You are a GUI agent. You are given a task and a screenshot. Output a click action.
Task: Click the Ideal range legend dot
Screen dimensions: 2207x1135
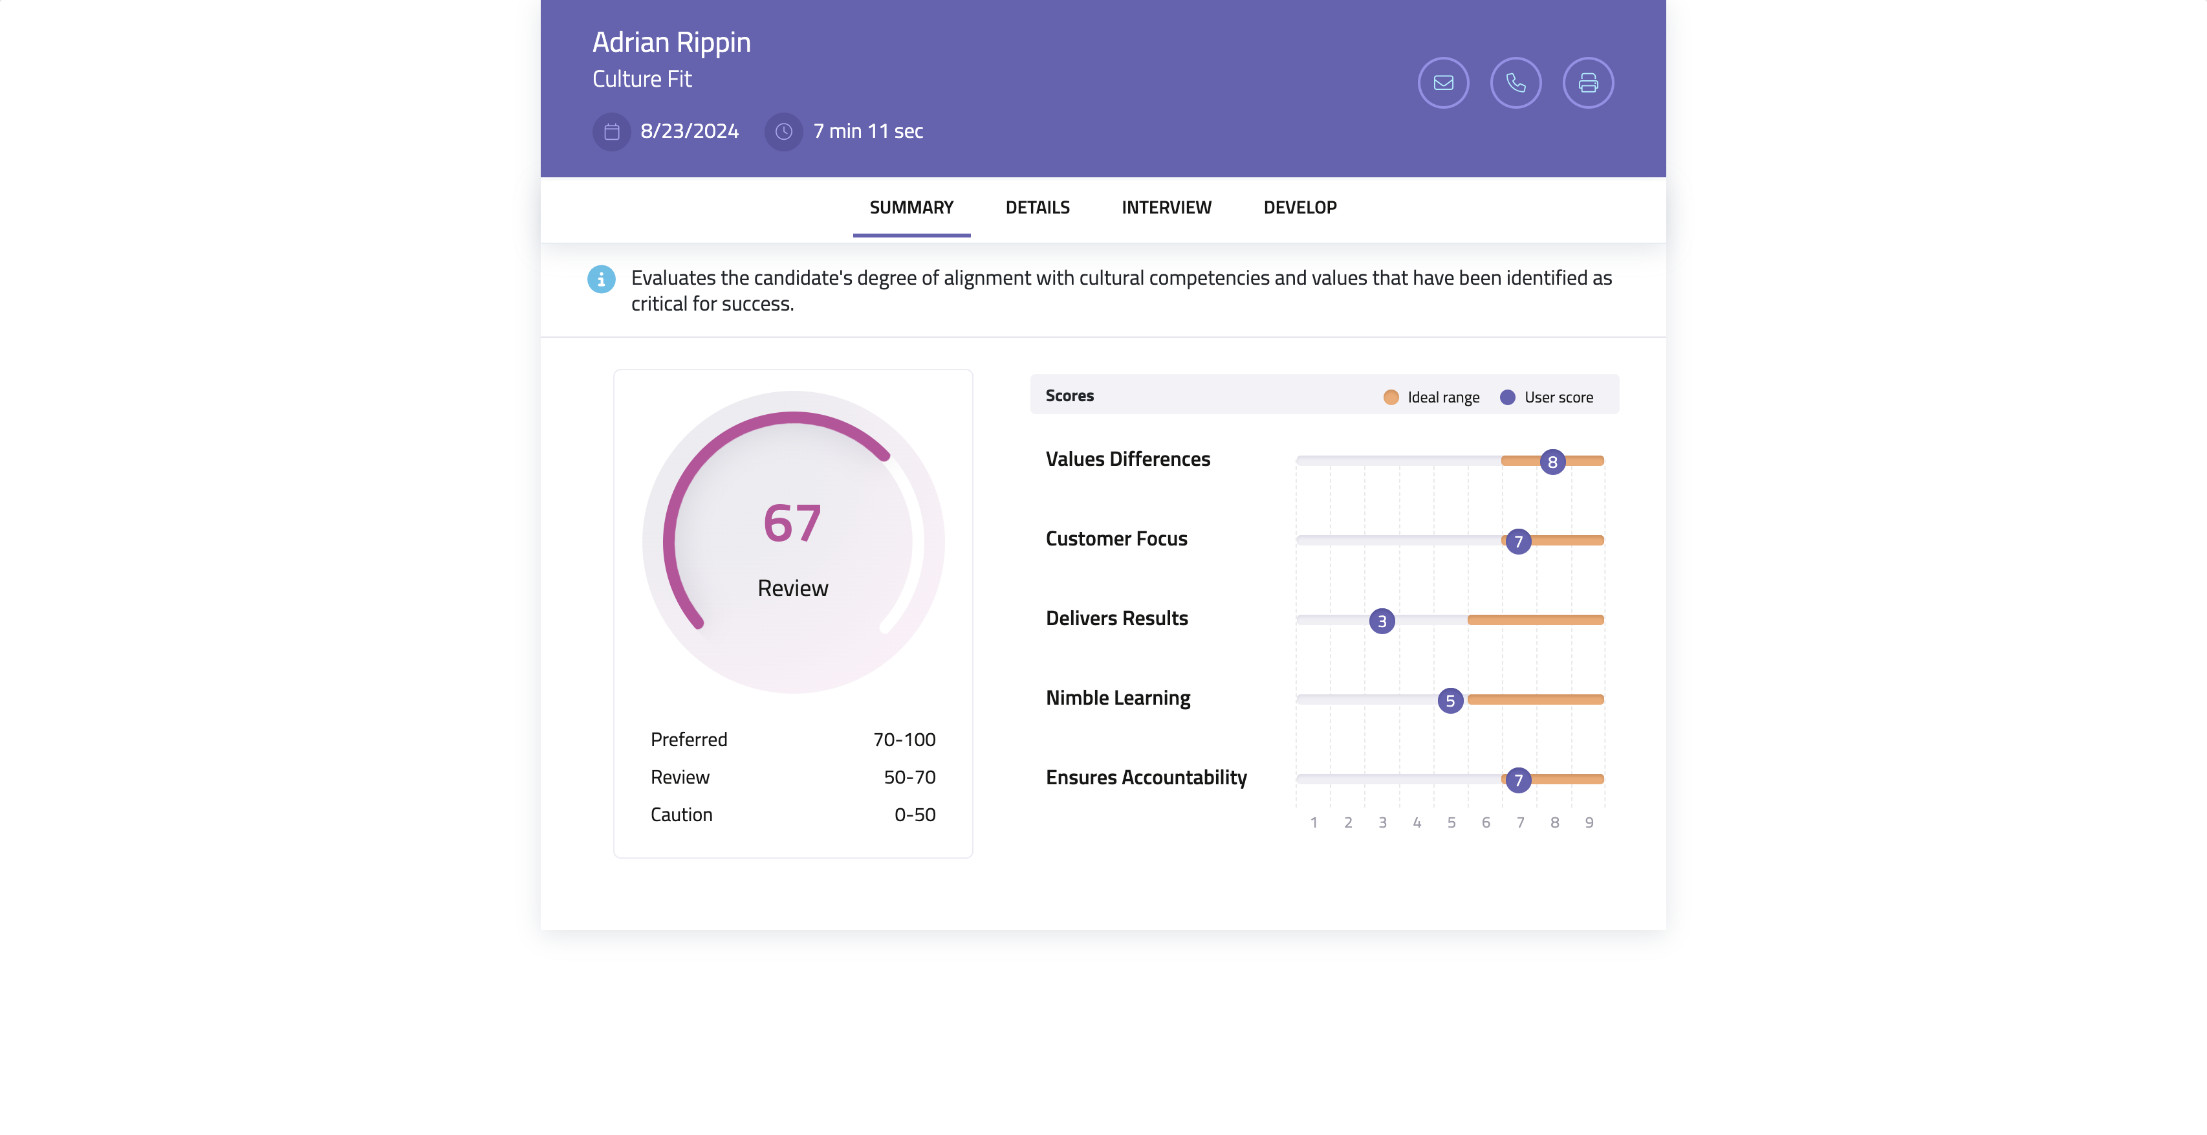point(1391,398)
